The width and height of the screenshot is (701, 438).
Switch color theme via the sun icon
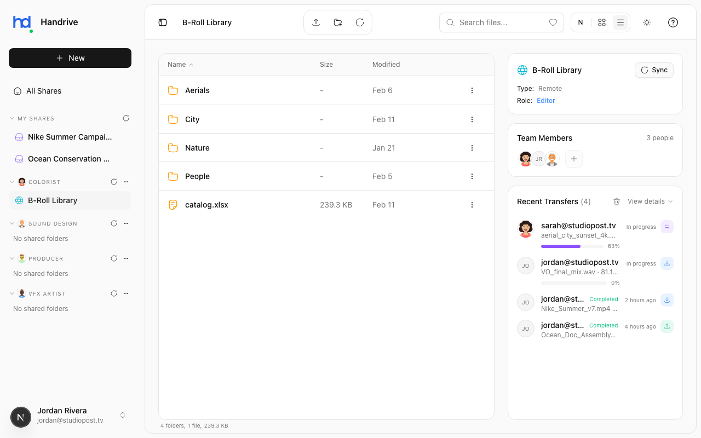[x=646, y=22]
